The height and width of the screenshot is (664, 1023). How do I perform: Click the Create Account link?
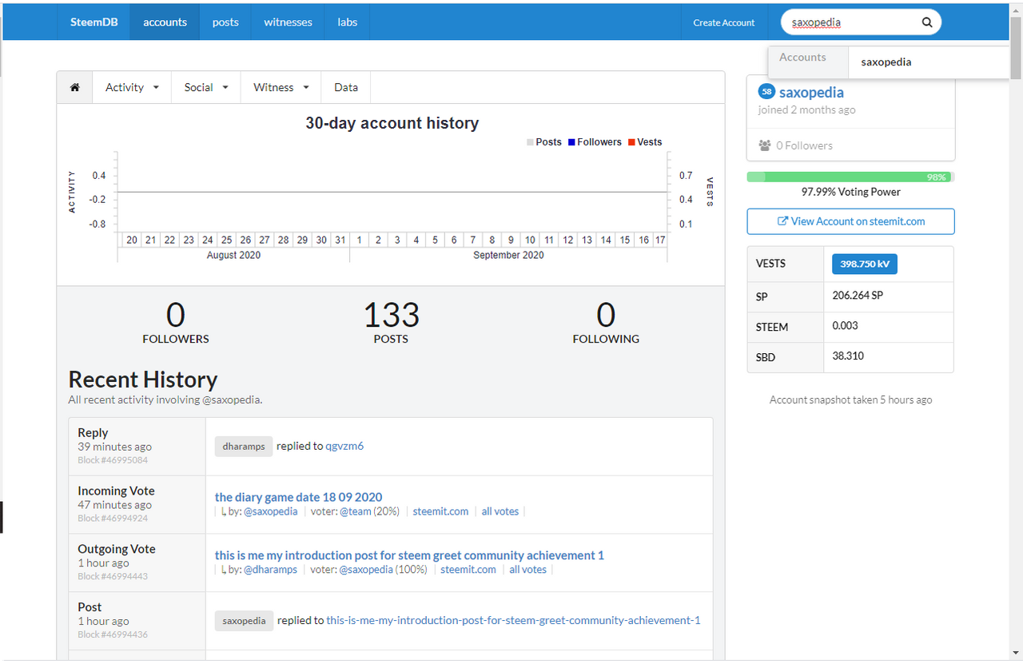[x=724, y=22]
